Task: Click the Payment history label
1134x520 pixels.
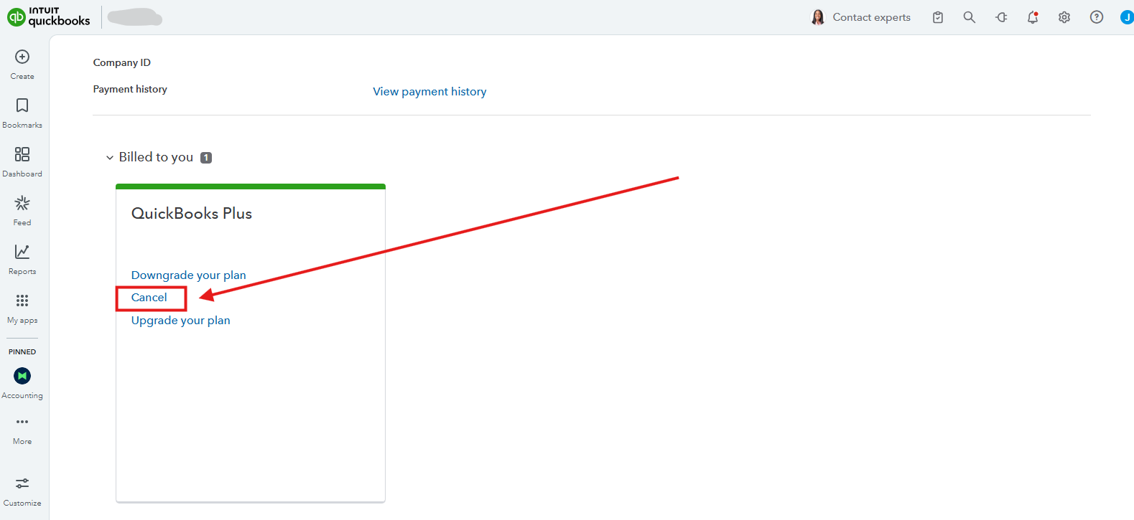Action: tap(130, 90)
